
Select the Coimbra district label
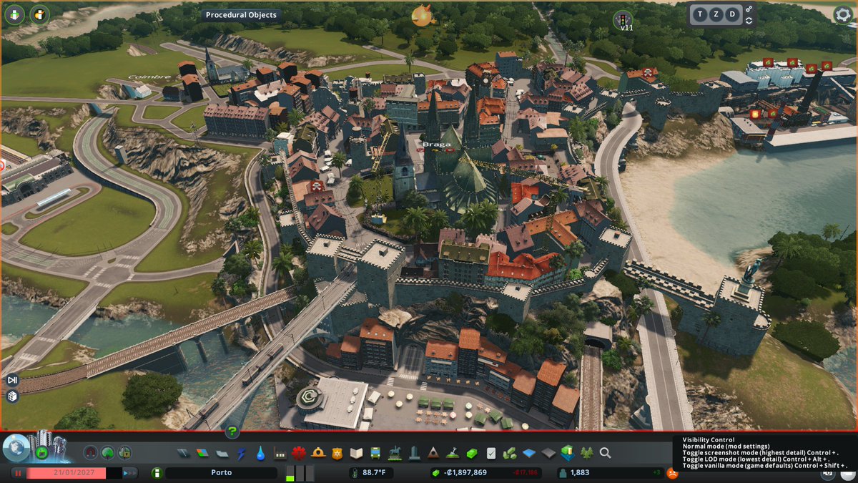tap(149, 77)
